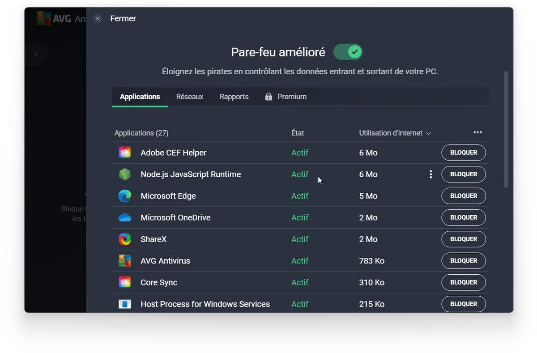Open the Rapports tab
Image resolution: width=537 pixels, height=353 pixels.
pyautogui.click(x=234, y=97)
